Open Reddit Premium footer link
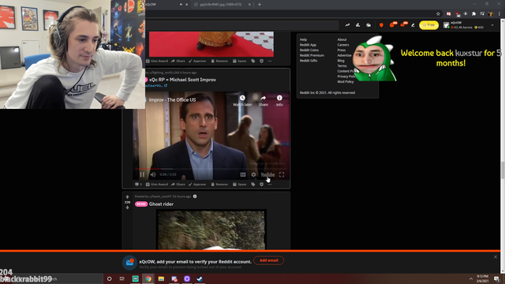505x284 pixels. [x=312, y=55]
